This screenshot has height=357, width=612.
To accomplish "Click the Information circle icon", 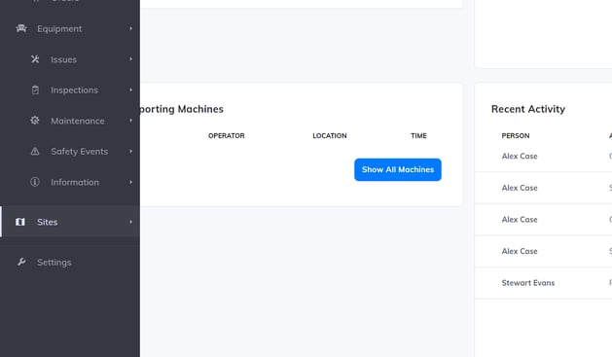I will click(35, 182).
